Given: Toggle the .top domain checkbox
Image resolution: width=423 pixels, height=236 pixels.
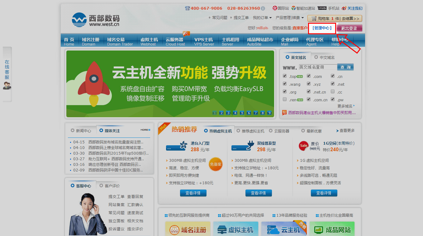Looking at the screenshot, I should click(x=285, y=76).
